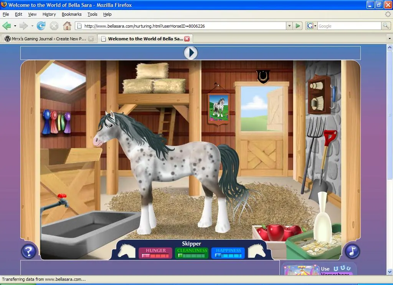Viewport: 393px width, 285px height.
Task: Click the green Go arrow beside address bar
Action: [x=298, y=26]
